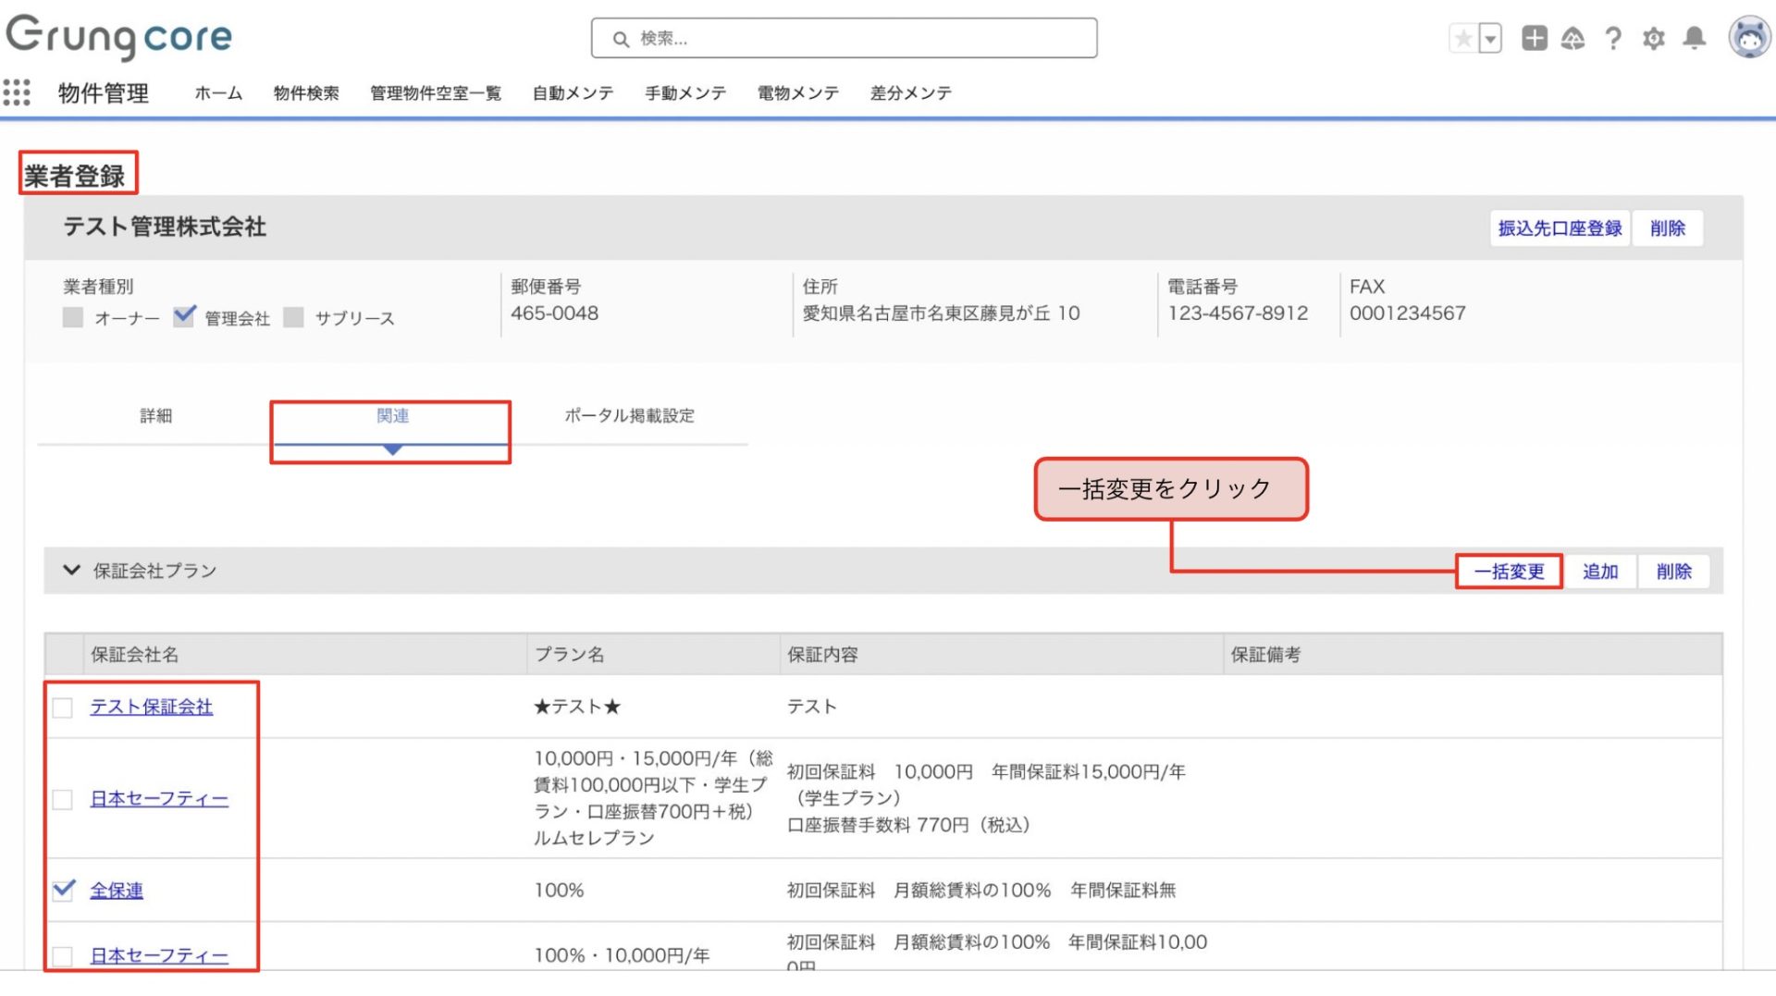Click the favorites star icon
Screen dimensions: 1776x996
coord(1463,39)
